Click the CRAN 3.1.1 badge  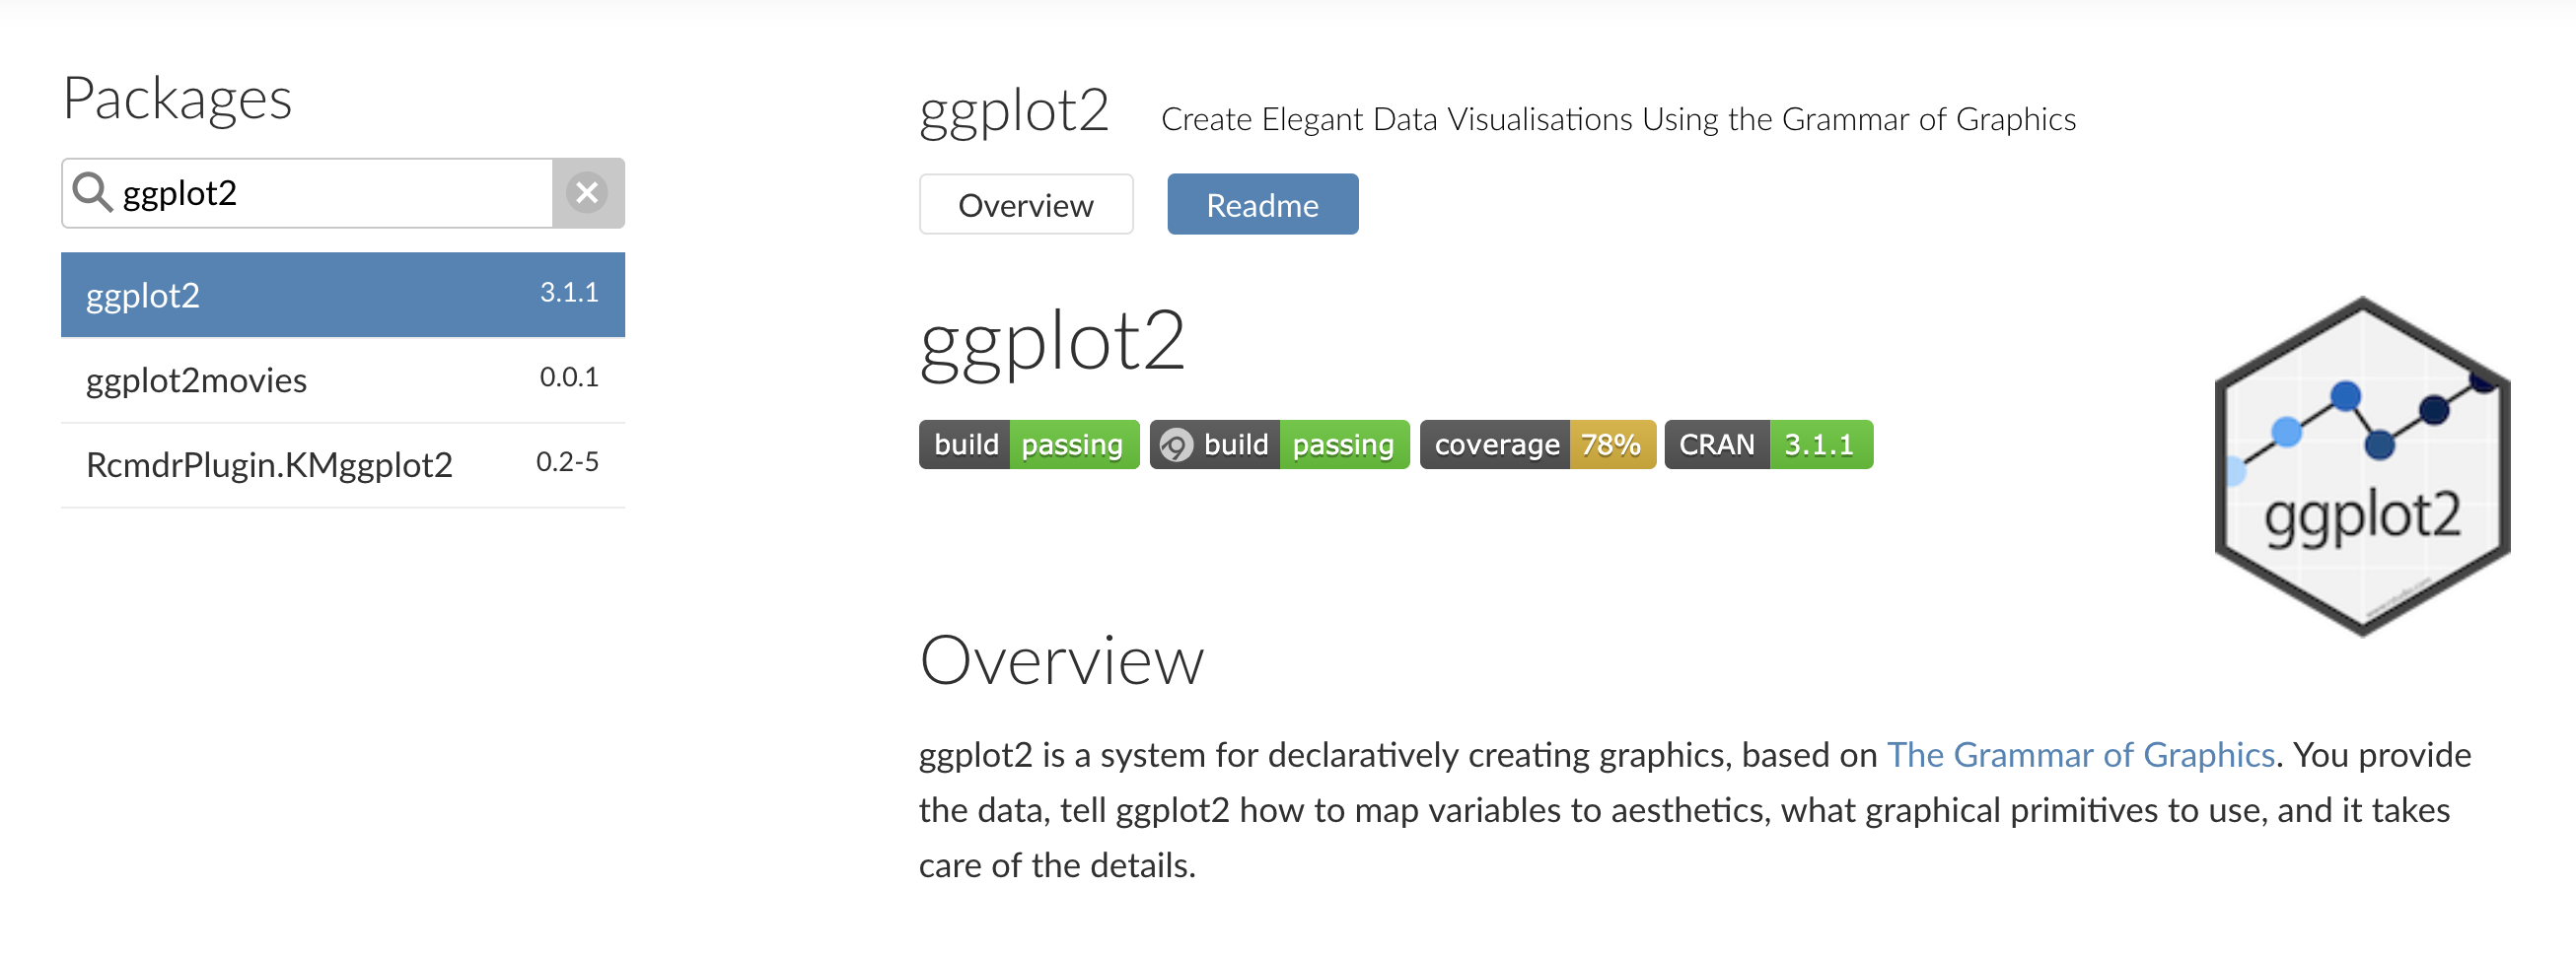click(x=1767, y=444)
